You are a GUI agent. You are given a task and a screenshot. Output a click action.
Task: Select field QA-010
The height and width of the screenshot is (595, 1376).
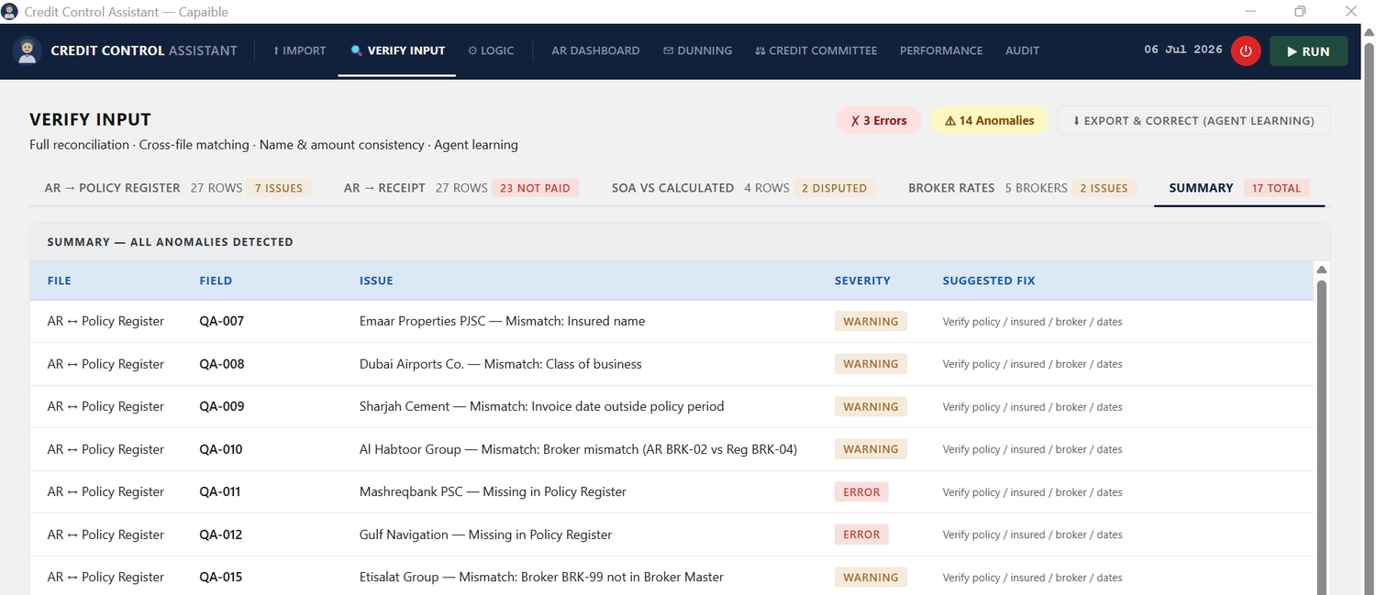tap(221, 449)
